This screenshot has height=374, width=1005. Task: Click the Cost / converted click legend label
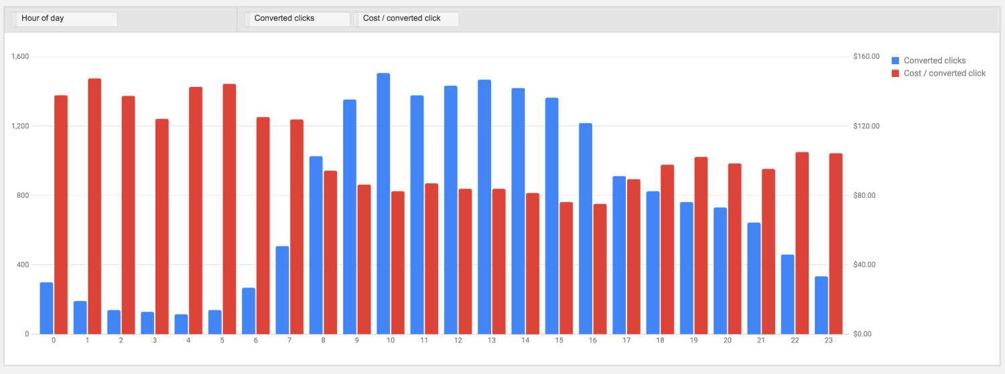coord(945,73)
